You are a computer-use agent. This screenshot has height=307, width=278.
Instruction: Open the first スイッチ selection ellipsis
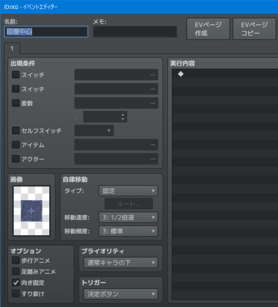click(x=152, y=75)
